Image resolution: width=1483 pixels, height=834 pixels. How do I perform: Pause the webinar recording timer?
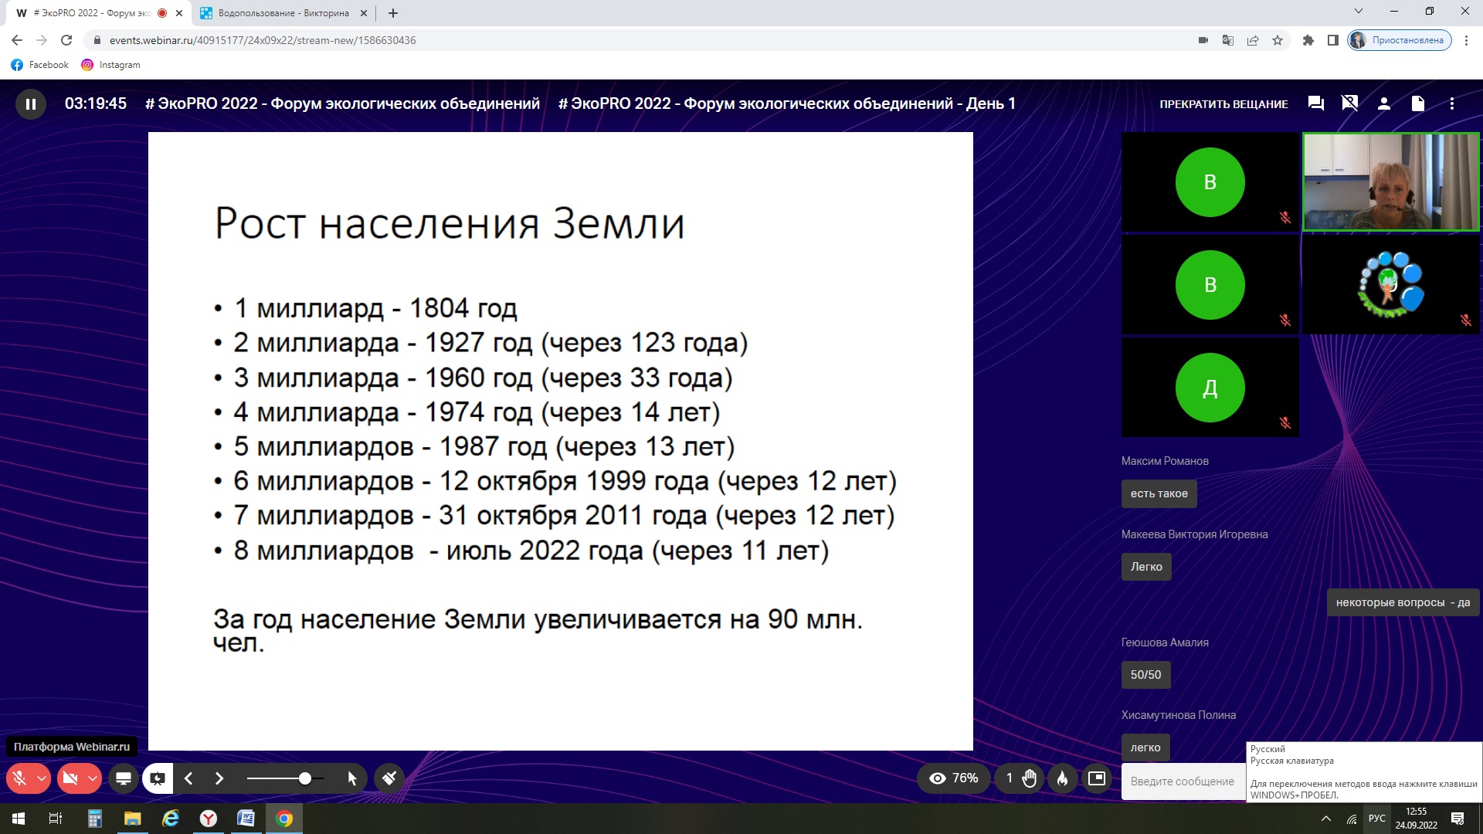click(31, 104)
